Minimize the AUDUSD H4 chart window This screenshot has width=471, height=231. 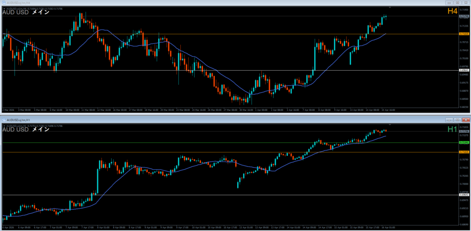[x=449, y=3]
